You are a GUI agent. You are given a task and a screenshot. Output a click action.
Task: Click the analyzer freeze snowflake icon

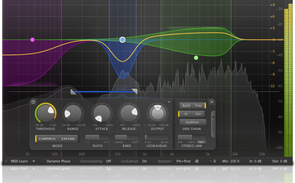[197, 161]
